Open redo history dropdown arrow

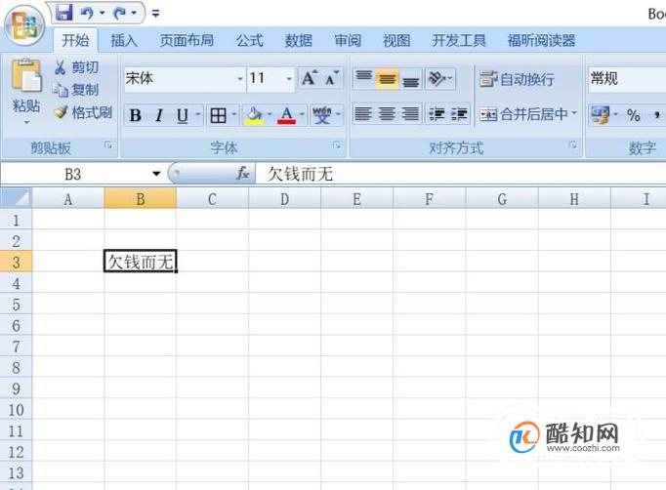tap(134, 13)
